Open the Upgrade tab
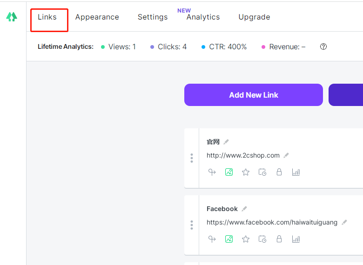Screen dimensions: 363x265 coord(254,17)
